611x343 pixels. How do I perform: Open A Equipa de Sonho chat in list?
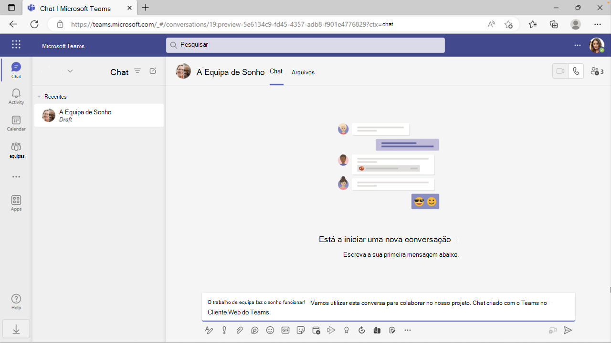pyautogui.click(x=99, y=115)
